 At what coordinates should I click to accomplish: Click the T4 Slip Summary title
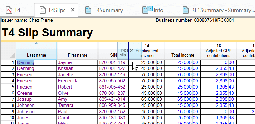click(47, 32)
